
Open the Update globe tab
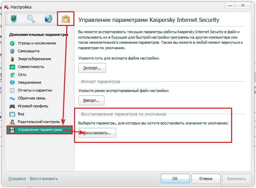pos(48,18)
